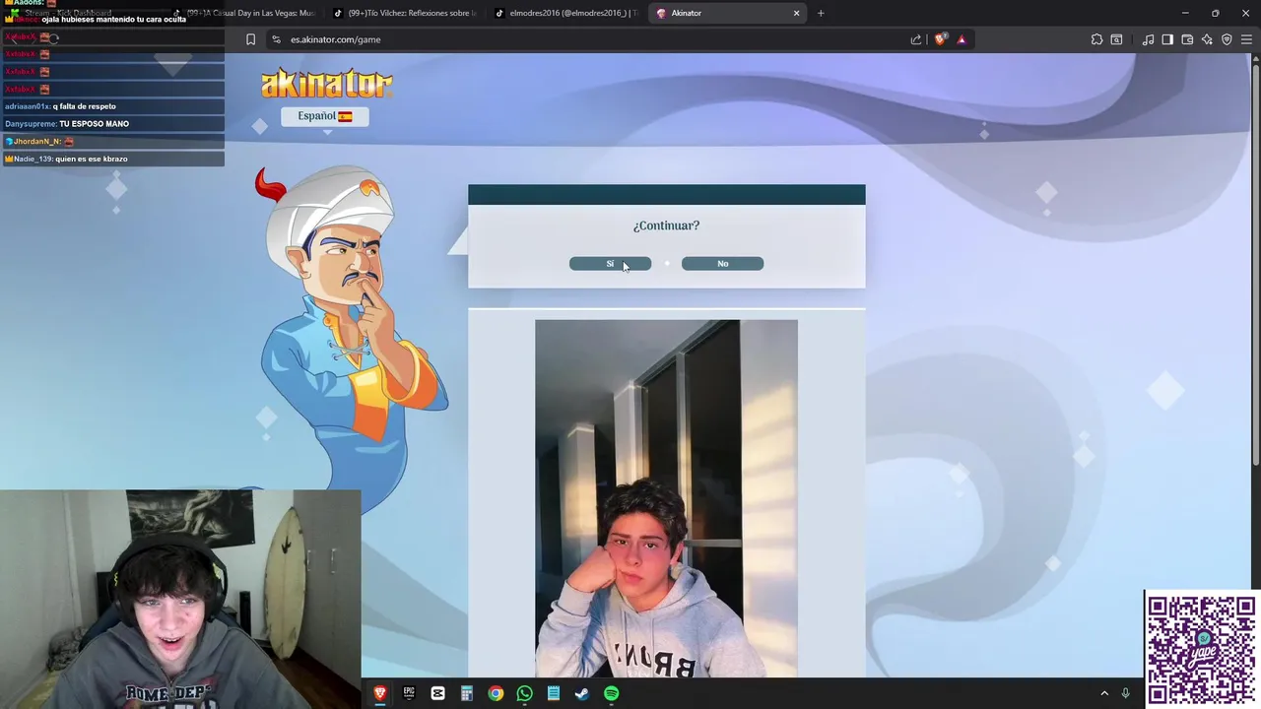Click the extension icon beside puzzle icon
The height and width of the screenshot is (709, 1261).
(x=1116, y=39)
